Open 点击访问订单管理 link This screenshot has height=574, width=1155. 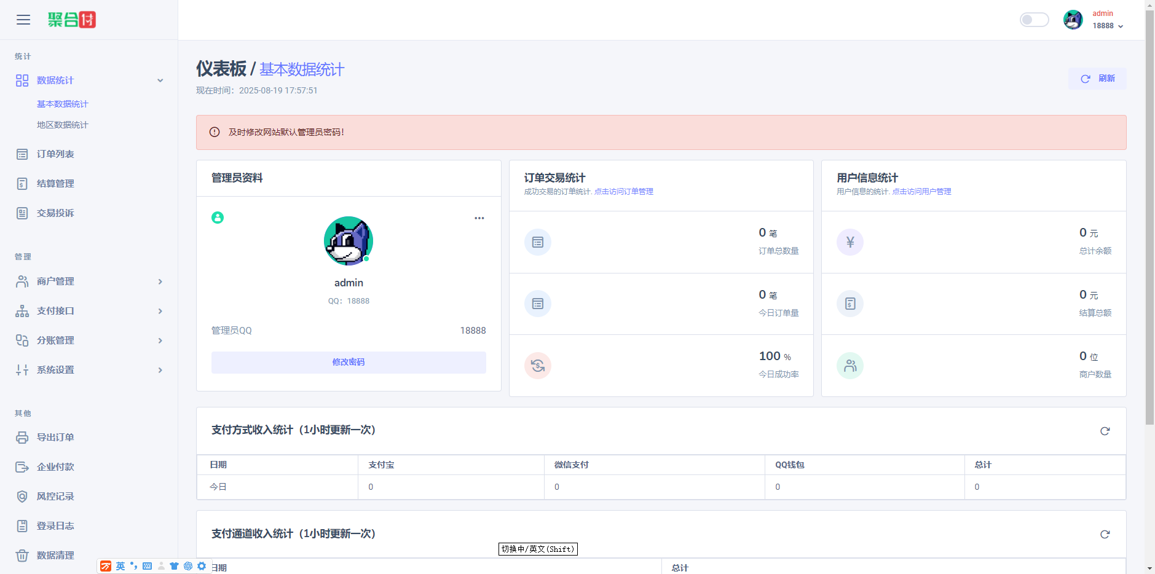point(624,191)
